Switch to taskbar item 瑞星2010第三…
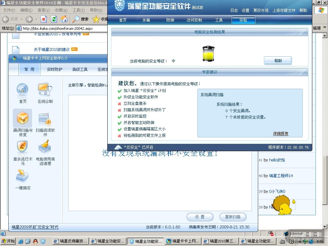This screenshot has height=246, width=328. click(x=221, y=242)
